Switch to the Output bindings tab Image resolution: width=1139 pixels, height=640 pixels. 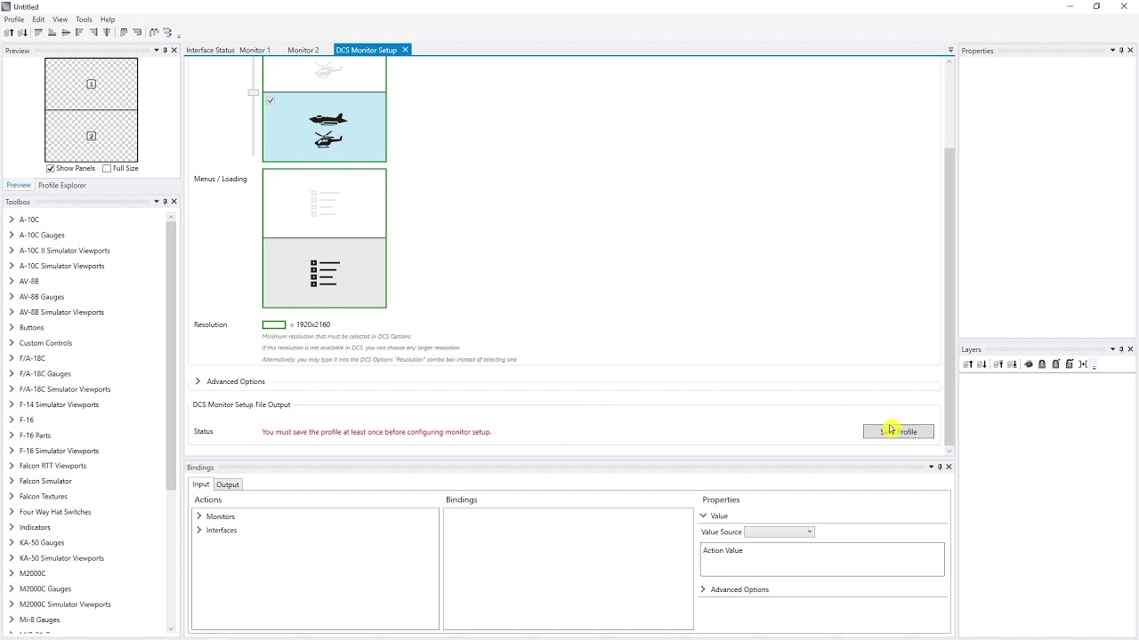pos(228,484)
